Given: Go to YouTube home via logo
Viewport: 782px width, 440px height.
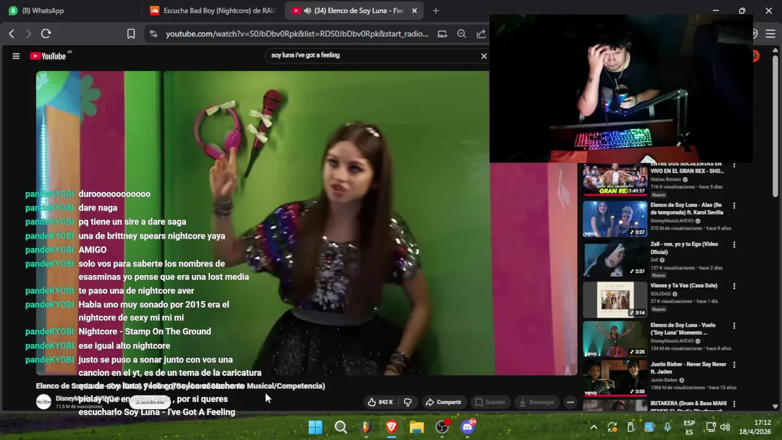Looking at the screenshot, I should click(x=48, y=56).
